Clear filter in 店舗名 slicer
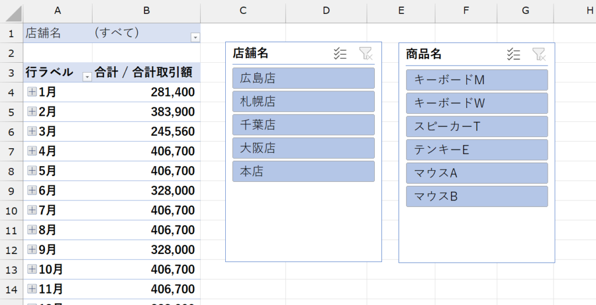This screenshot has height=305, width=596. (366, 54)
